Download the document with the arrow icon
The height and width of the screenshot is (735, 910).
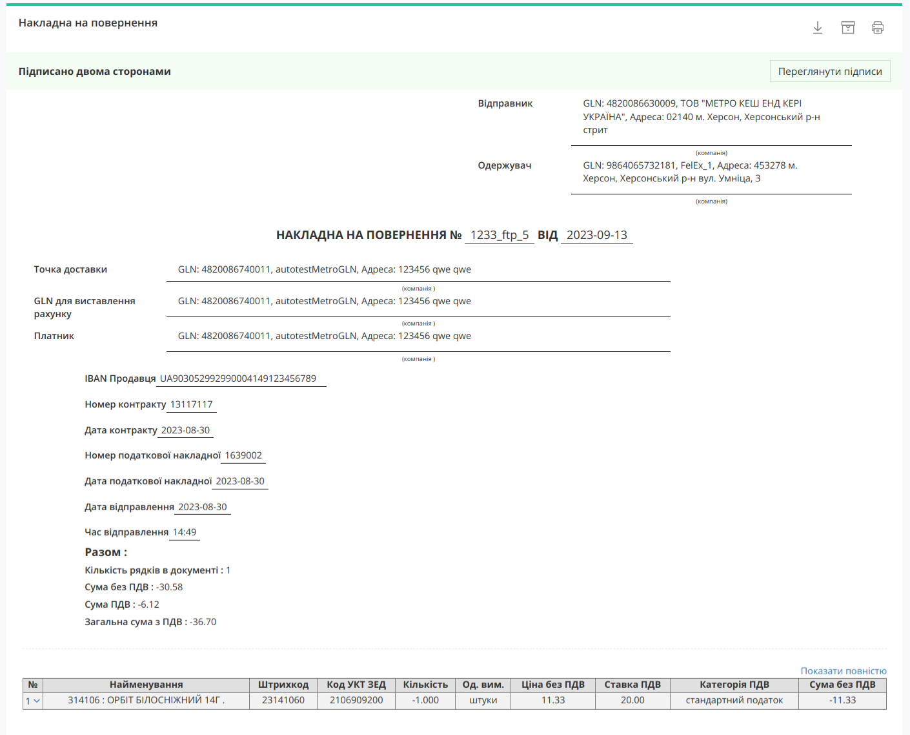[x=818, y=27]
